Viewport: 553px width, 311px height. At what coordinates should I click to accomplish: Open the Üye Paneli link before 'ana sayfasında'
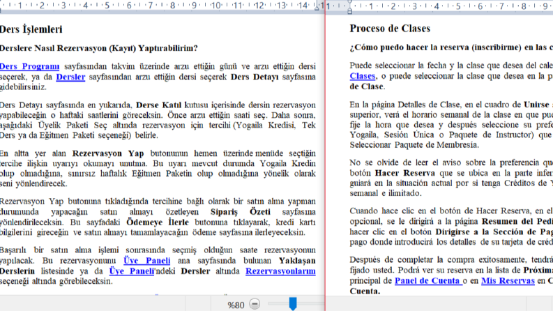(146, 261)
